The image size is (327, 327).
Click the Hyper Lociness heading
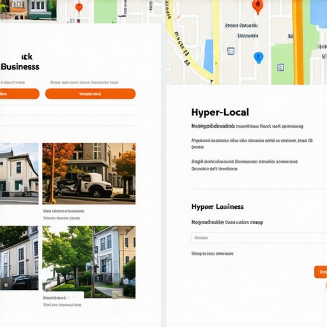tap(218, 207)
